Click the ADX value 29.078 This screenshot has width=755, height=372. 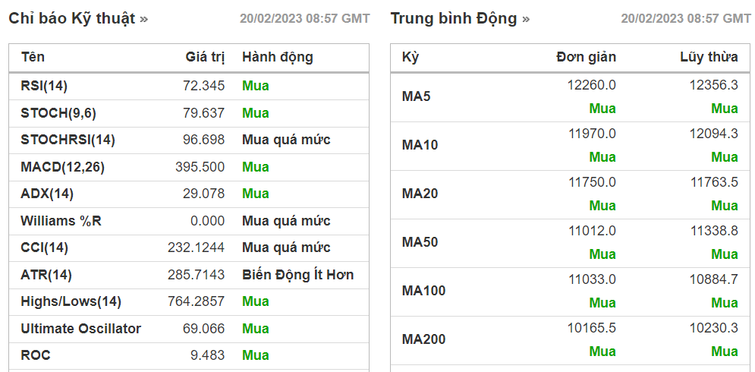pyautogui.click(x=203, y=194)
